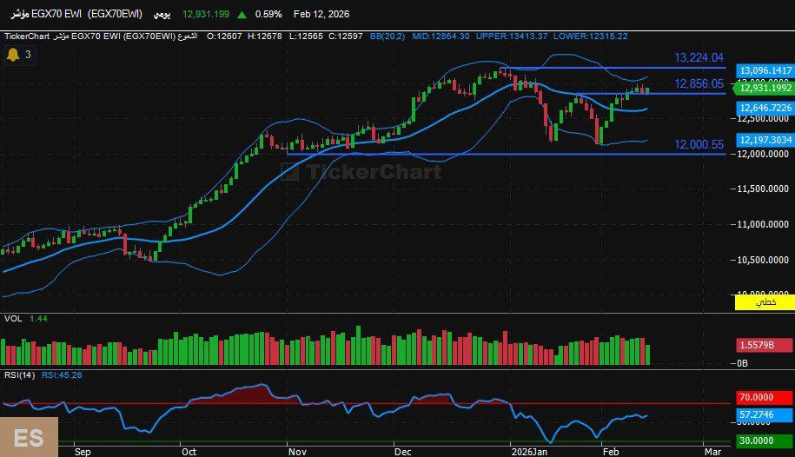795x457 pixels.
Task: Click the 13,096.1417 upper band price tag
Action: point(765,70)
